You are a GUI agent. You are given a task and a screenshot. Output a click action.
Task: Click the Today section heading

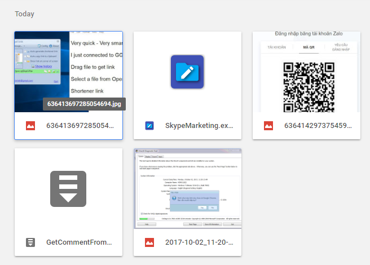click(25, 14)
